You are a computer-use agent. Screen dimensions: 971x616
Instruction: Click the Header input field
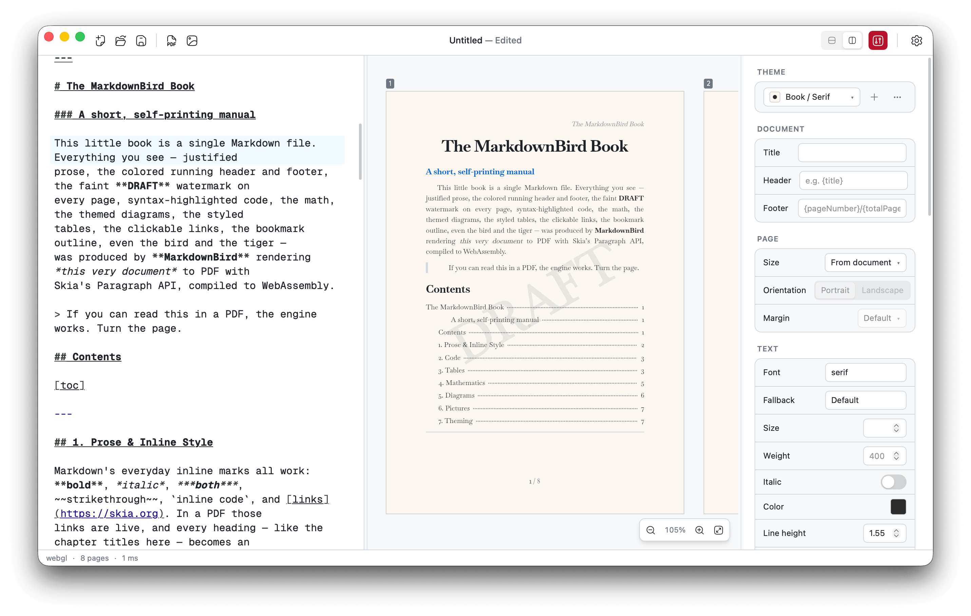(x=853, y=180)
